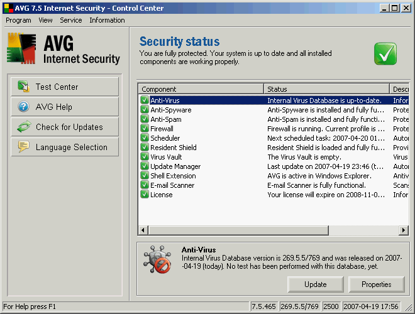Maximize the Control Center window
The width and height of the screenshot is (415, 314).
(x=394, y=8)
